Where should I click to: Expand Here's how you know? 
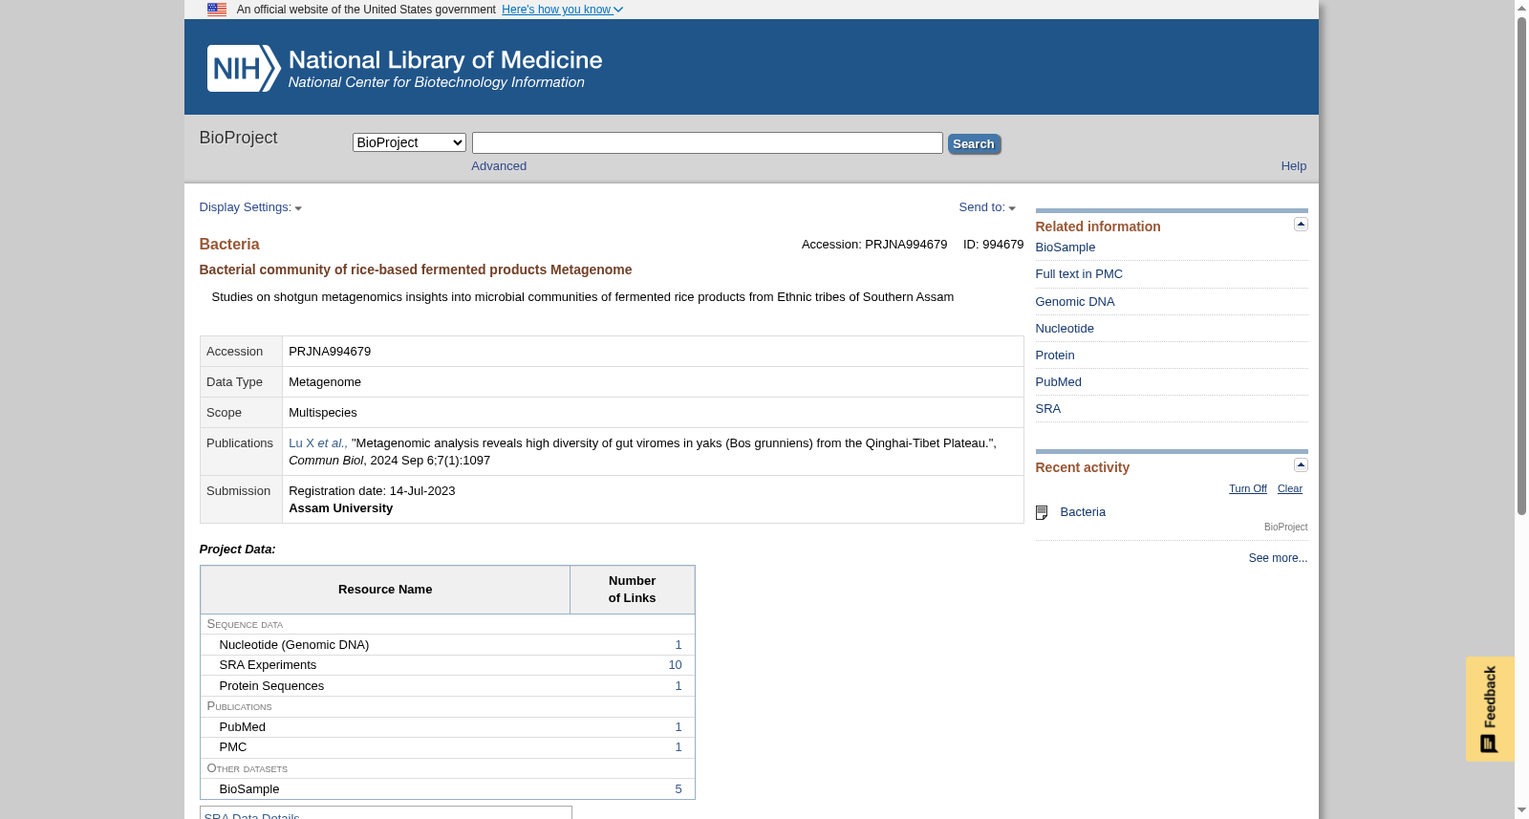click(562, 10)
